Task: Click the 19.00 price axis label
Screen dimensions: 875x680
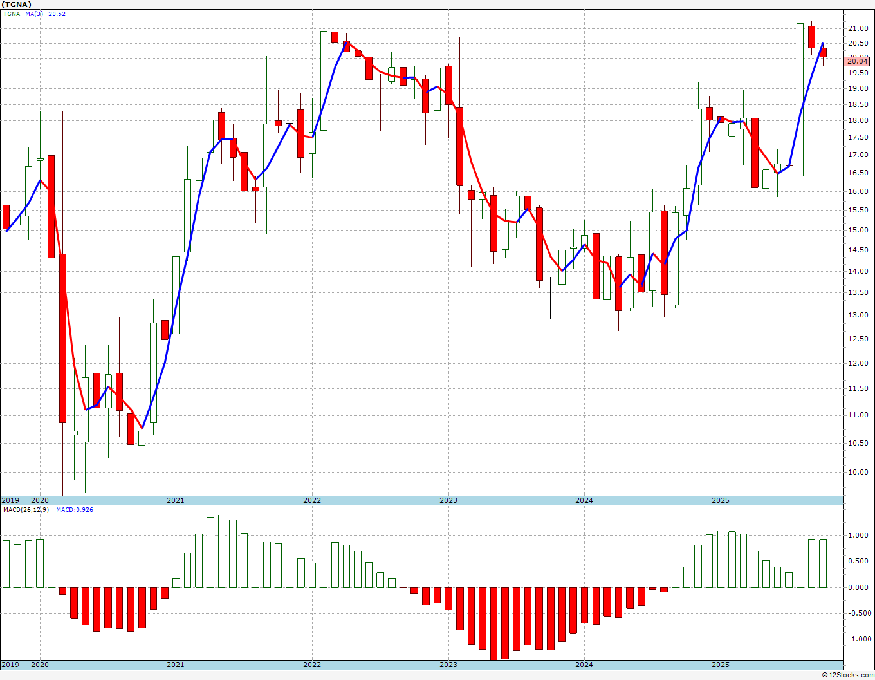Action: pos(857,89)
